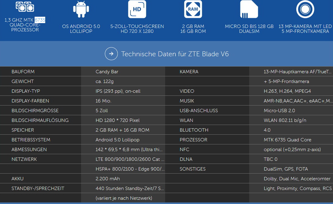Select HSPA+ 800/2100 - Edge value
Screen dimensions: 333x204
click(x=130, y=169)
